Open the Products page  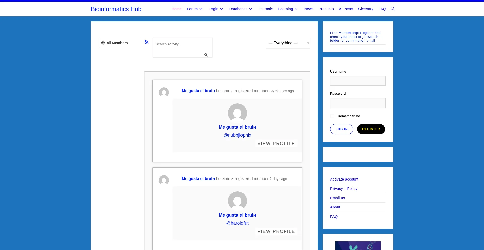click(x=326, y=9)
